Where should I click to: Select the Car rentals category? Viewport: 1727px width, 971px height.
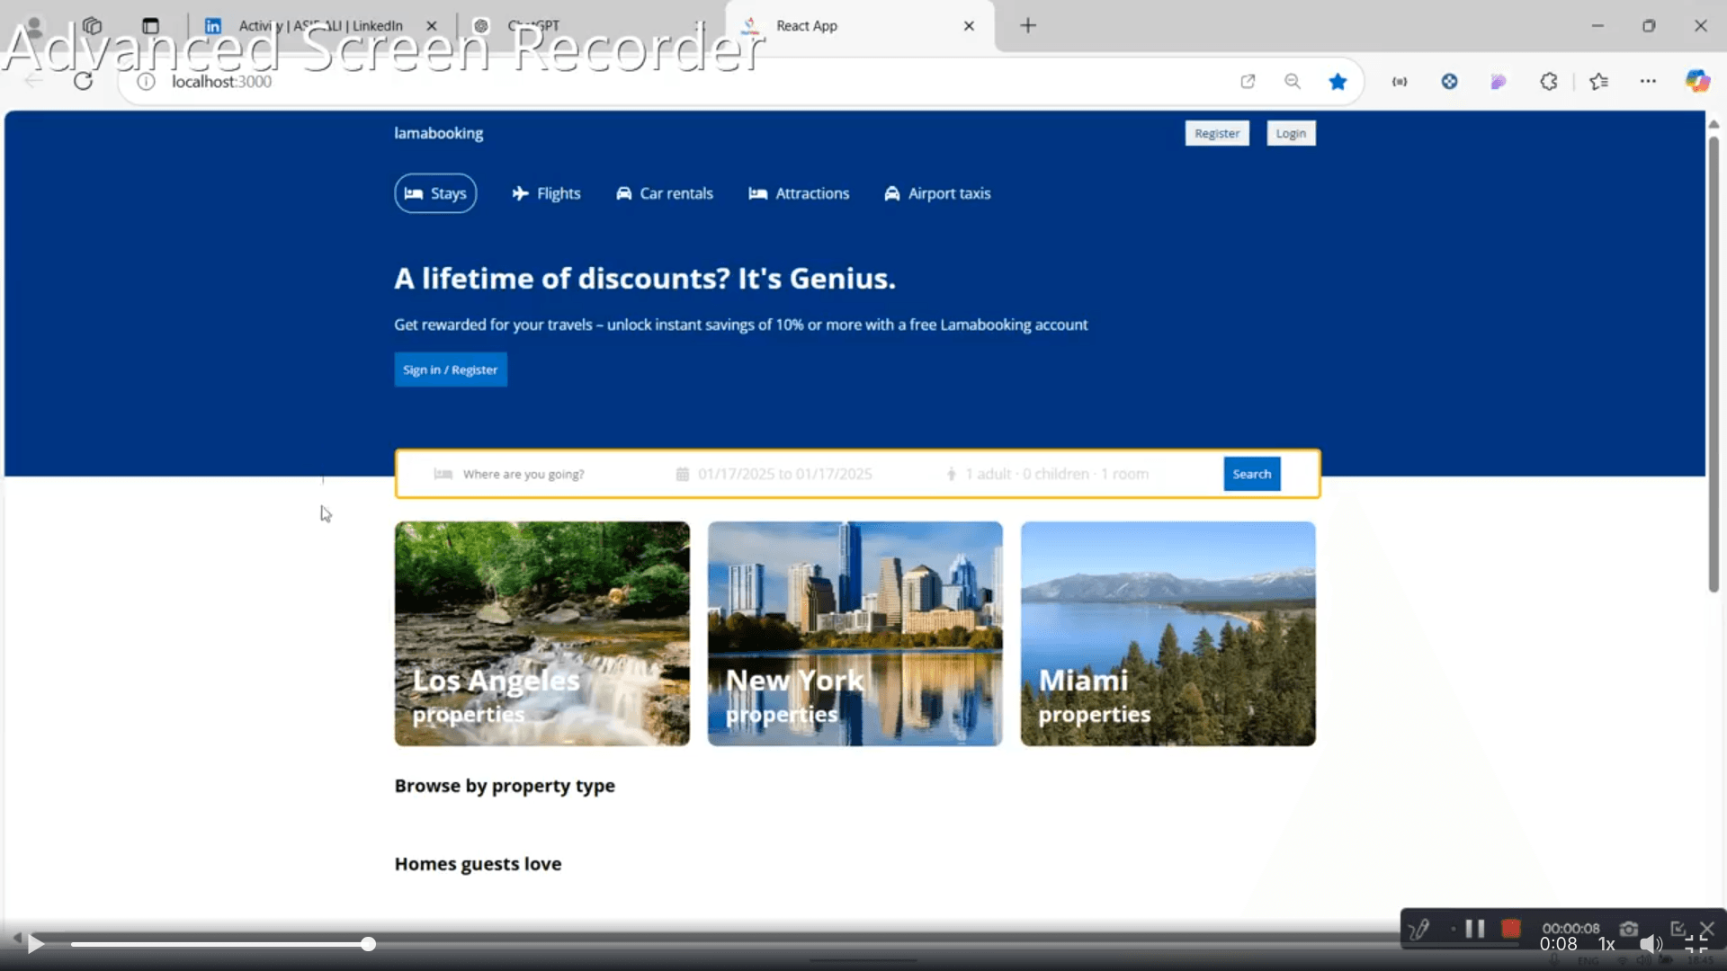click(x=665, y=193)
